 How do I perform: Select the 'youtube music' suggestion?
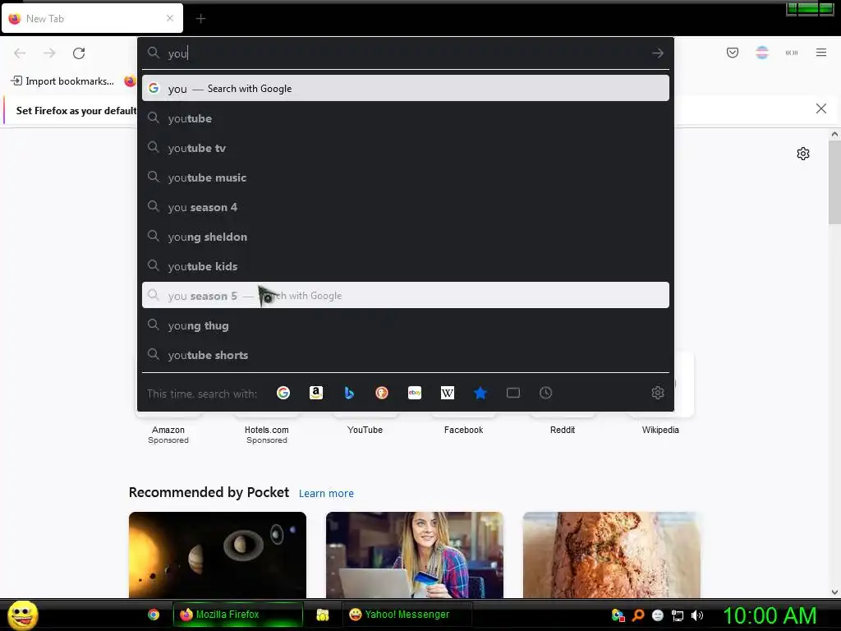click(406, 177)
